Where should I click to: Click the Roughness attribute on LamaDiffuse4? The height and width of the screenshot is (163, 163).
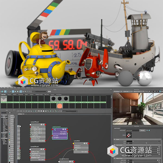(35, 154)
